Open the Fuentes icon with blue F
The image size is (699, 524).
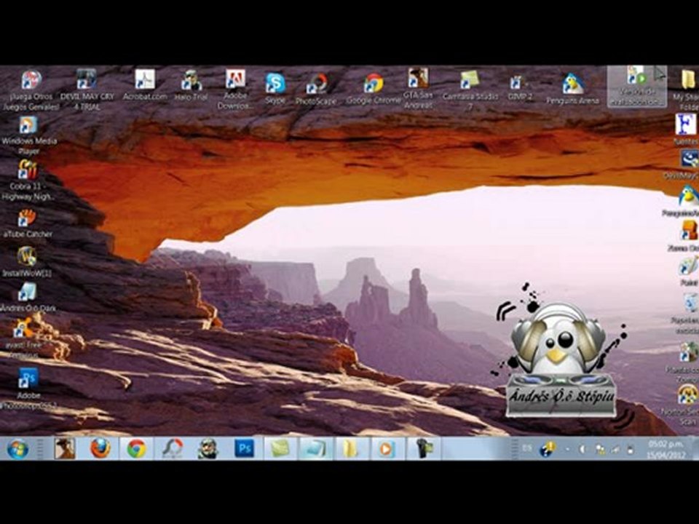(686, 130)
